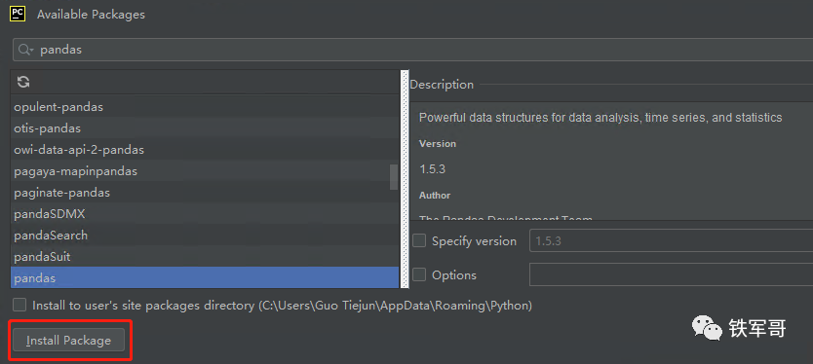Click the refresh packages list icon
The image size is (813, 364).
pos(23,82)
